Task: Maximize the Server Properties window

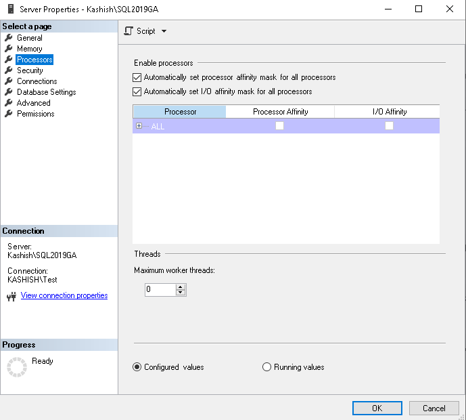Action: pos(419,9)
